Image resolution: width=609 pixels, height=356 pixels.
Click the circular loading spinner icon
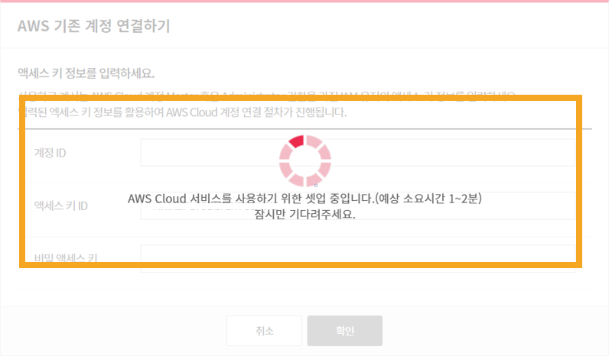point(305,160)
